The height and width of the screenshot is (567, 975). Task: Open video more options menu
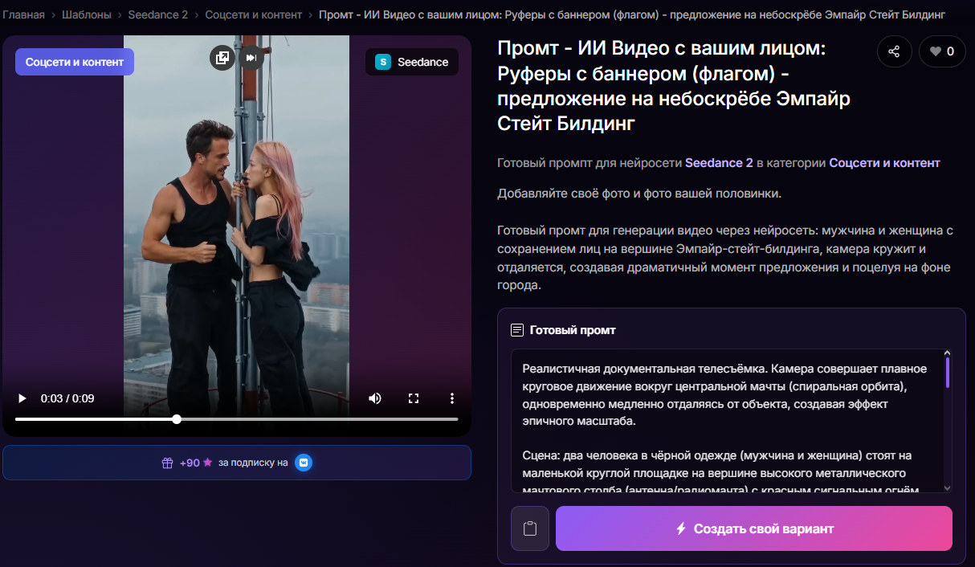452,398
